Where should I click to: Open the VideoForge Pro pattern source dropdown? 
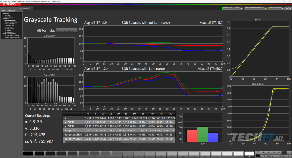[x=255, y=8]
